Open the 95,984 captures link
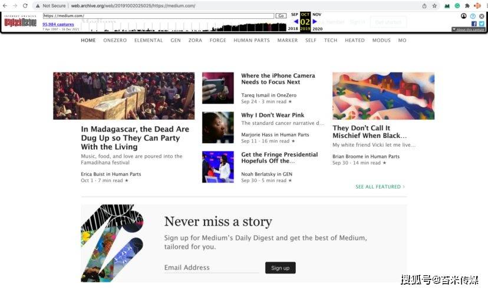The width and height of the screenshot is (488, 290). (58, 24)
